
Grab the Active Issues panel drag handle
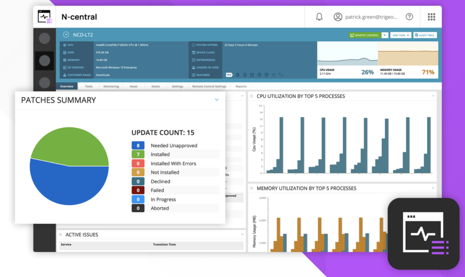coord(60,235)
